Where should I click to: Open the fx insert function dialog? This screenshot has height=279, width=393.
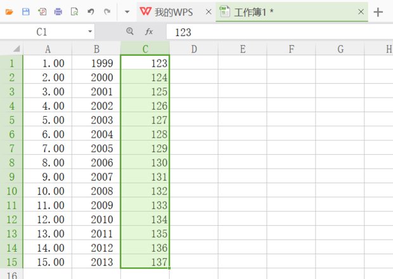[x=149, y=31]
